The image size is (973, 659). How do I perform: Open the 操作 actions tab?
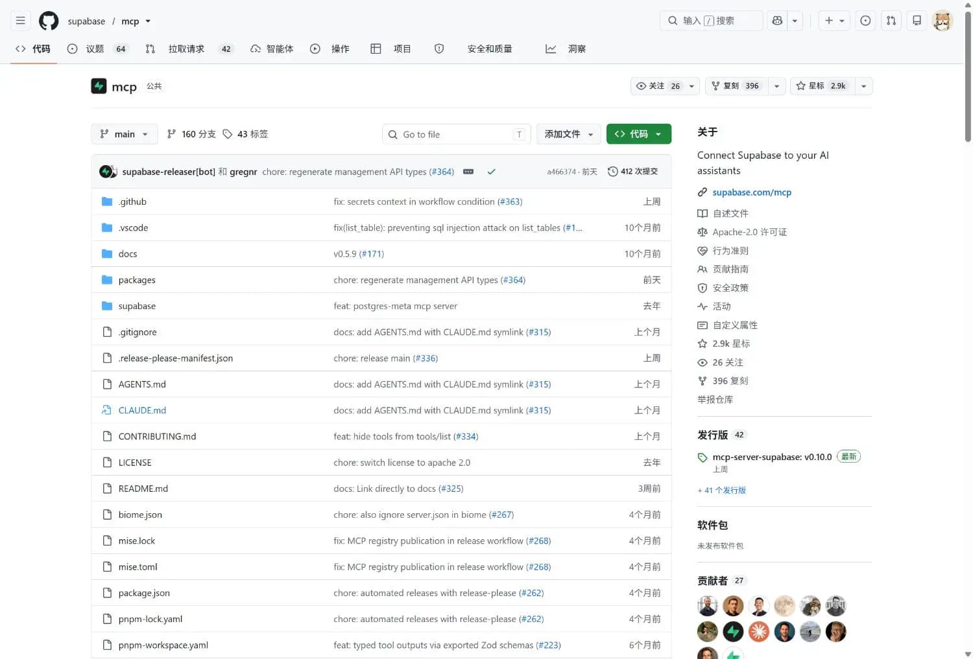(x=330, y=49)
